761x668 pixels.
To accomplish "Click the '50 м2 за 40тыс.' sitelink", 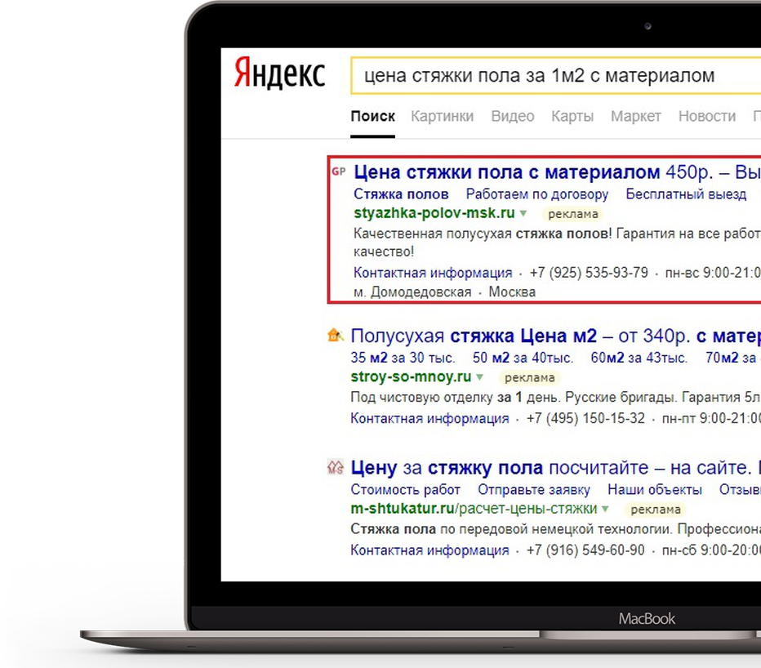I will pos(523,358).
